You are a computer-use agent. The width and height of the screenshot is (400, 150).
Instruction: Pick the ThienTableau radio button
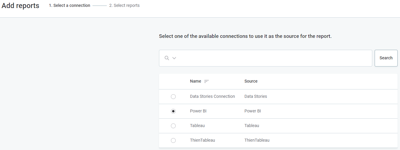(x=173, y=140)
